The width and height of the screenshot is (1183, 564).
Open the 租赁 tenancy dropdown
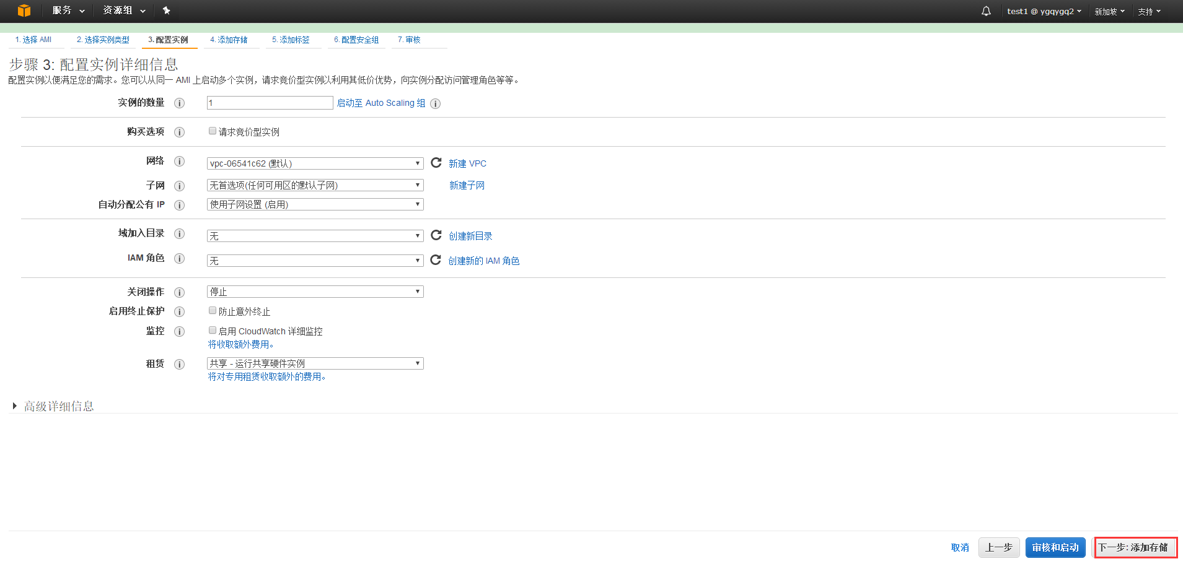(315, 363)
